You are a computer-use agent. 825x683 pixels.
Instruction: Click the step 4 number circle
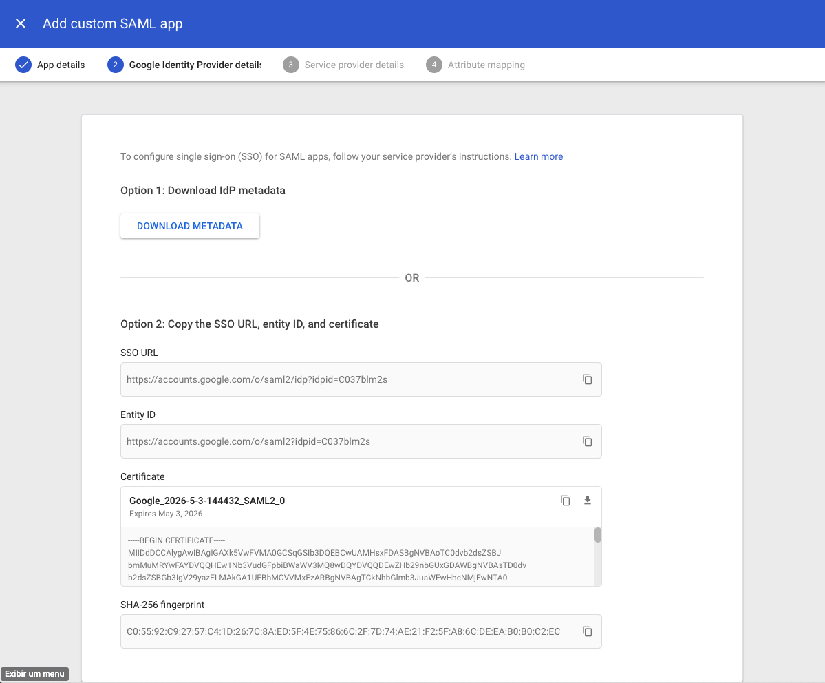[x=434, y=65]
